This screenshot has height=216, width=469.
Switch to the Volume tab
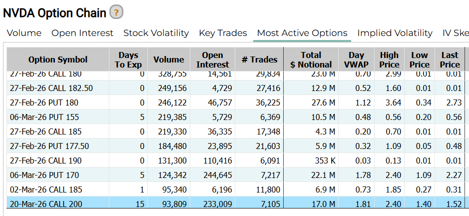click(24, 33)
